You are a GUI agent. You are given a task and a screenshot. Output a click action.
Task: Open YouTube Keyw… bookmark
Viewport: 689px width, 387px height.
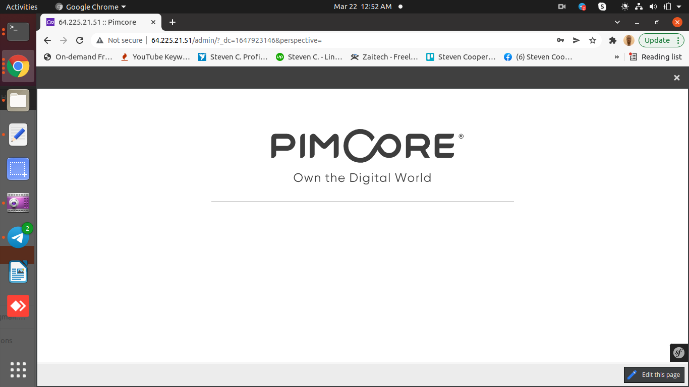pyautogui.click(x=155, y=57)
